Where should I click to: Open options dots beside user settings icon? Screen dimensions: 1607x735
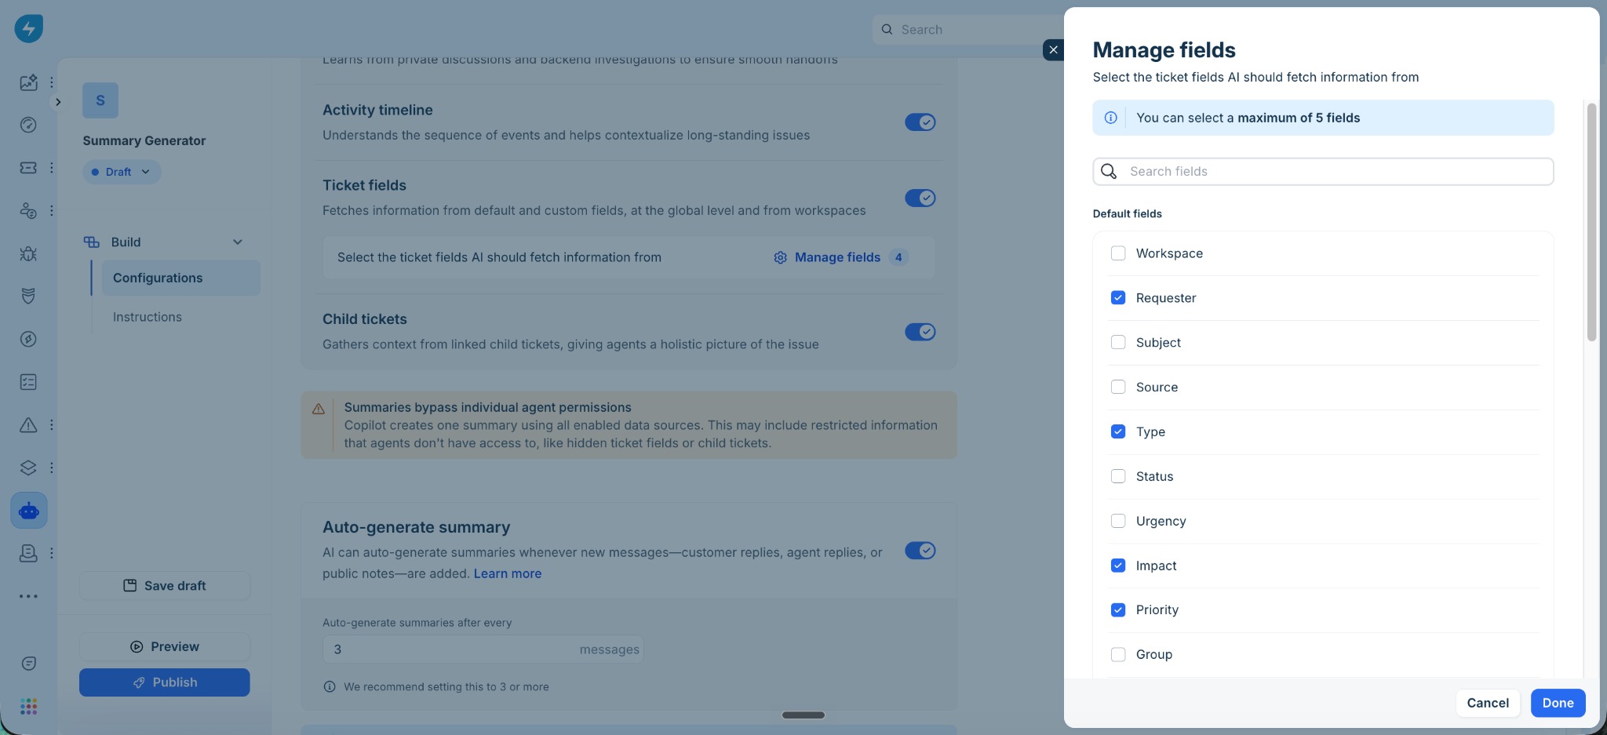[x=52, y=210]
